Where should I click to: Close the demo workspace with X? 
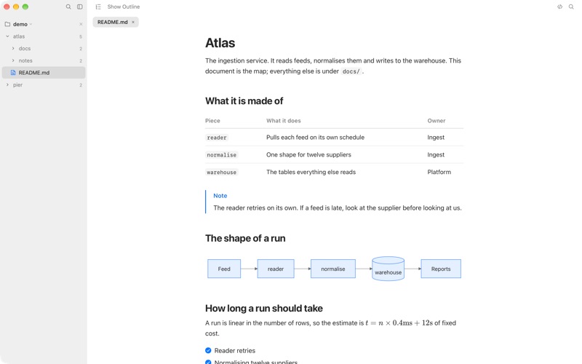[x=81, y=24]
